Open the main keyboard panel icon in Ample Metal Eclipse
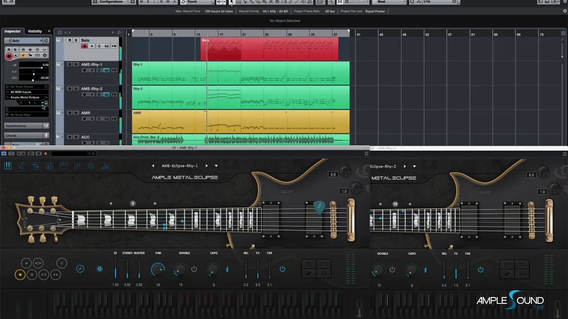 pos(8,166)
